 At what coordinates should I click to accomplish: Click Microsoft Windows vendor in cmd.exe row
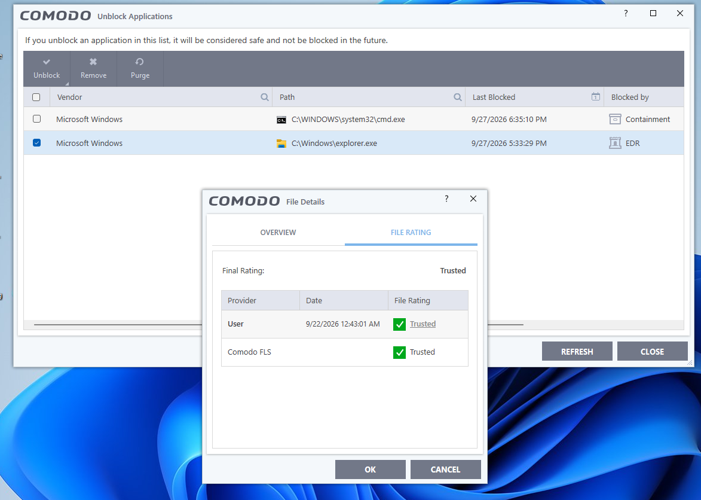(90, 120)
